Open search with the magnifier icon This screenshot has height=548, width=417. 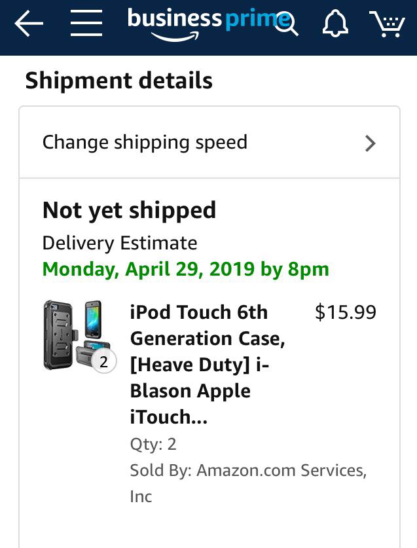coord(286,25)
